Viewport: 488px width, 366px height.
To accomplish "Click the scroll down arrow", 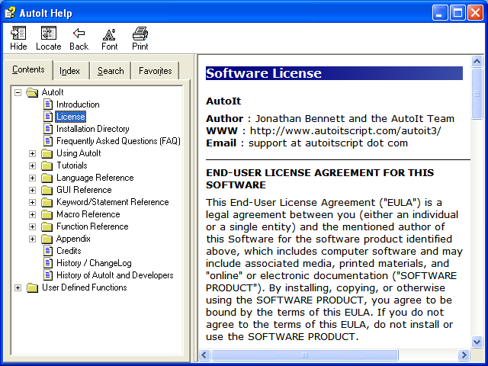I will (477, 342).
